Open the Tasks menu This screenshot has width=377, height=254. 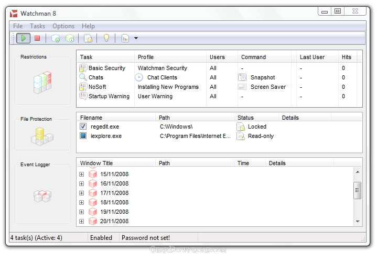[x=37, y=26]
